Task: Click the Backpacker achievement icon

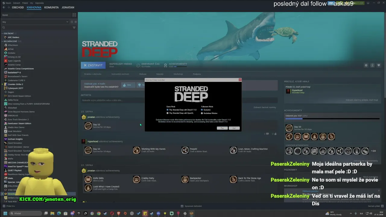Action: pos(185,179)
